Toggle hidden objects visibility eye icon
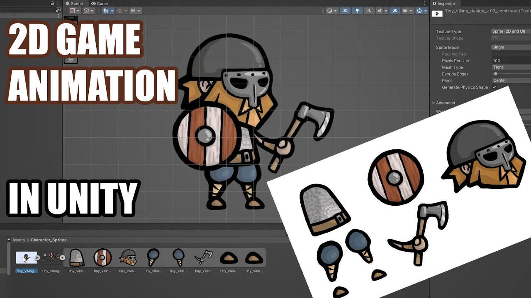The width and height of the screenshot is (531, 298). 395,11
